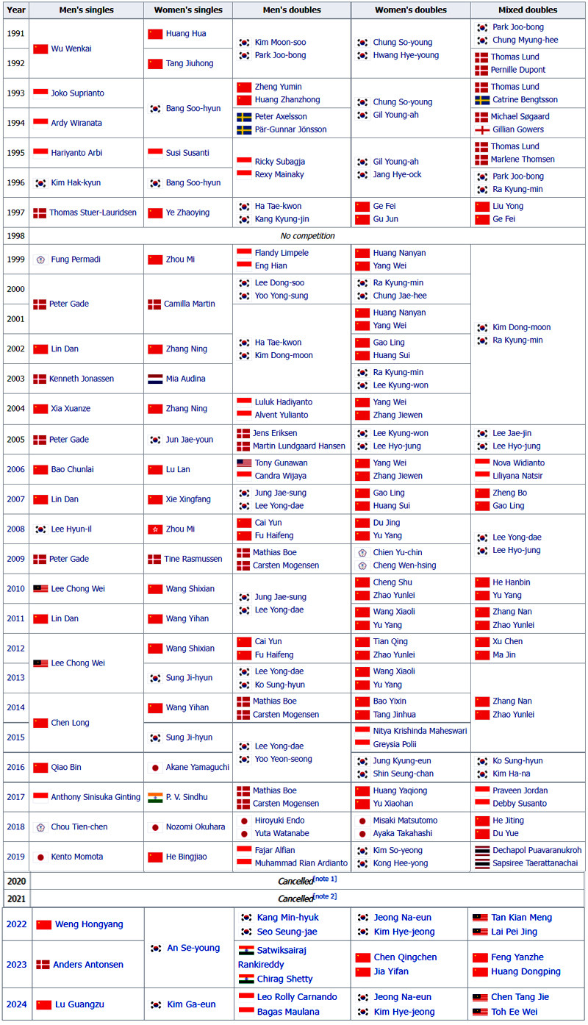Click the Ye Zhaoying link
The height and width of the screenshot is (1025, 588).
188,213
